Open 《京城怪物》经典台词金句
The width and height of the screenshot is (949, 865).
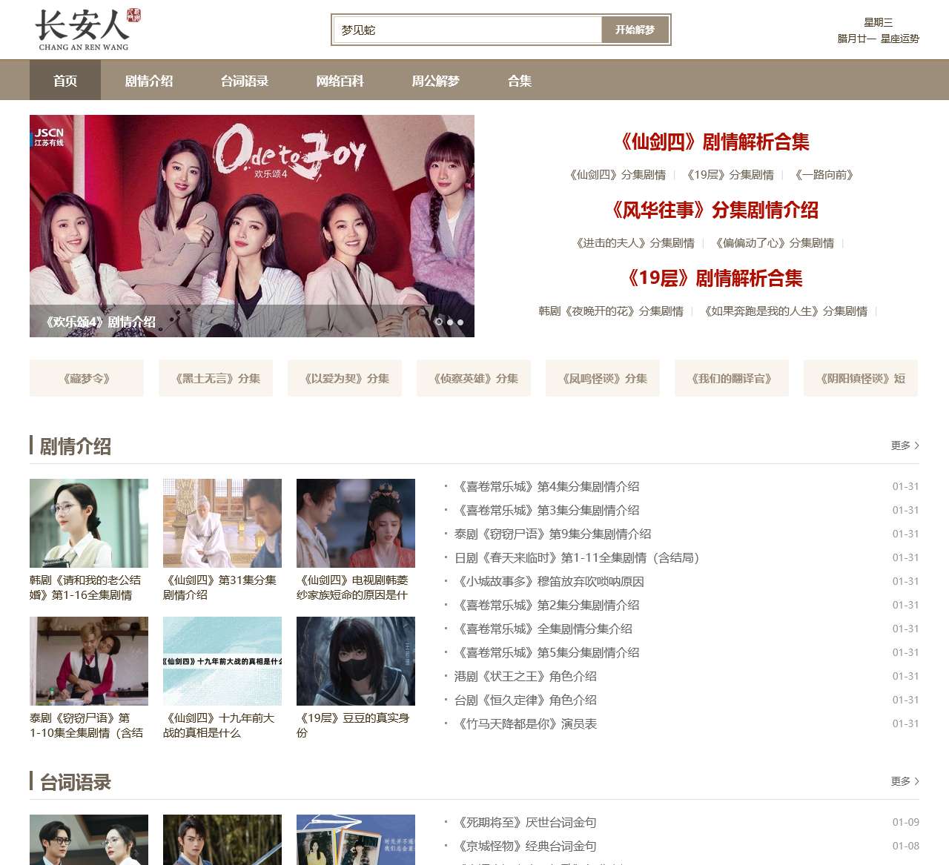[x=526, y=846]
